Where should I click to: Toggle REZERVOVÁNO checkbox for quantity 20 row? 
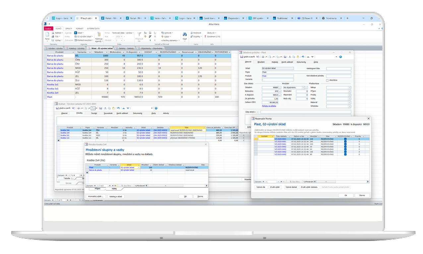[x=345, y=149]
